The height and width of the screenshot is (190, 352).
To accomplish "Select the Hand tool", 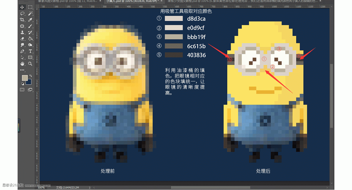I will point(22,64).
